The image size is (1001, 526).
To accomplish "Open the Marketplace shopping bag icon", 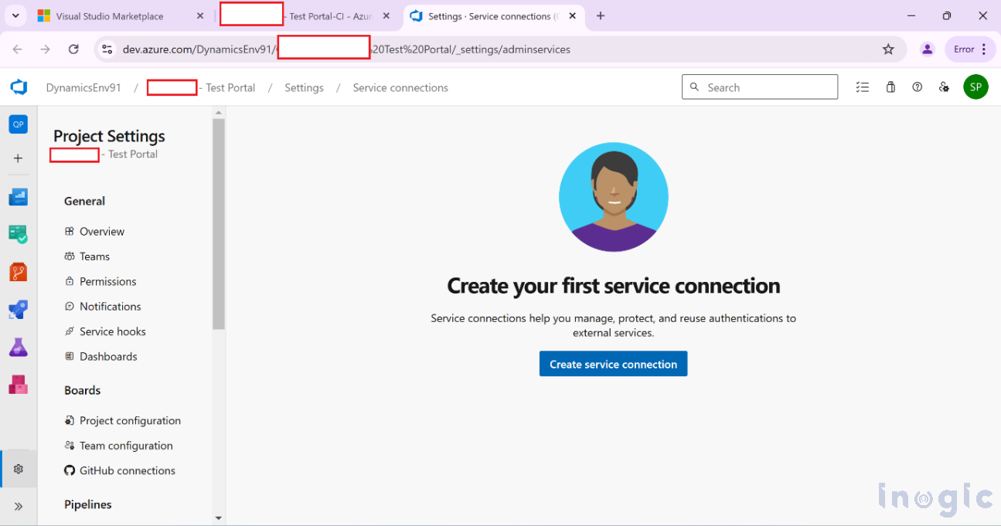I will coord(890,87).
